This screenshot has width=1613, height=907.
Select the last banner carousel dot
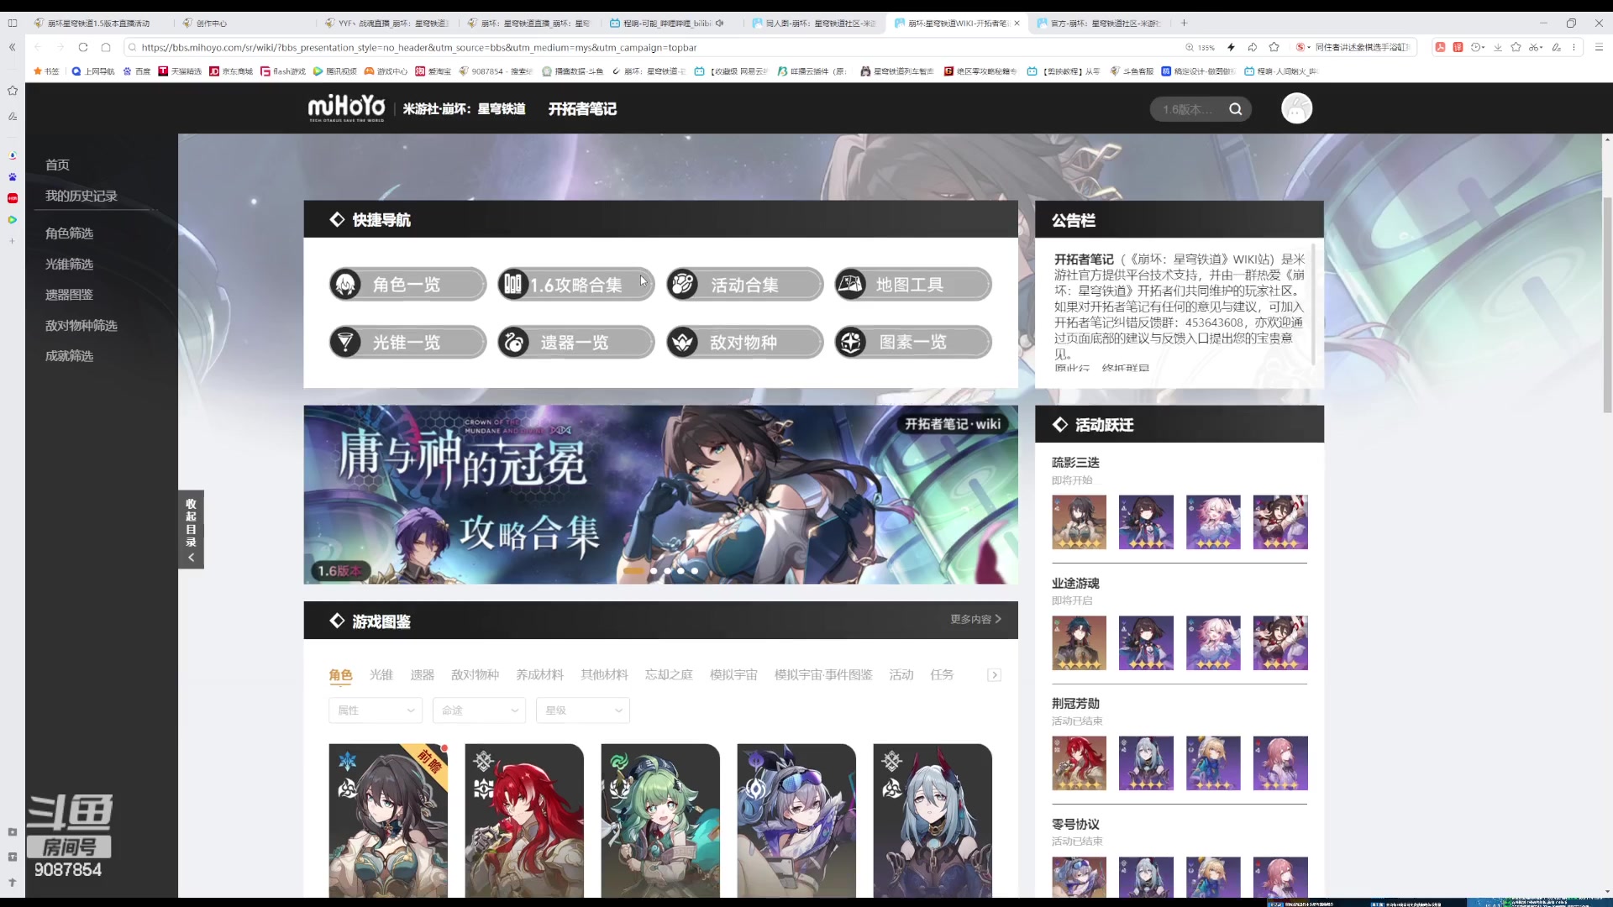click(x=695, y=571)
